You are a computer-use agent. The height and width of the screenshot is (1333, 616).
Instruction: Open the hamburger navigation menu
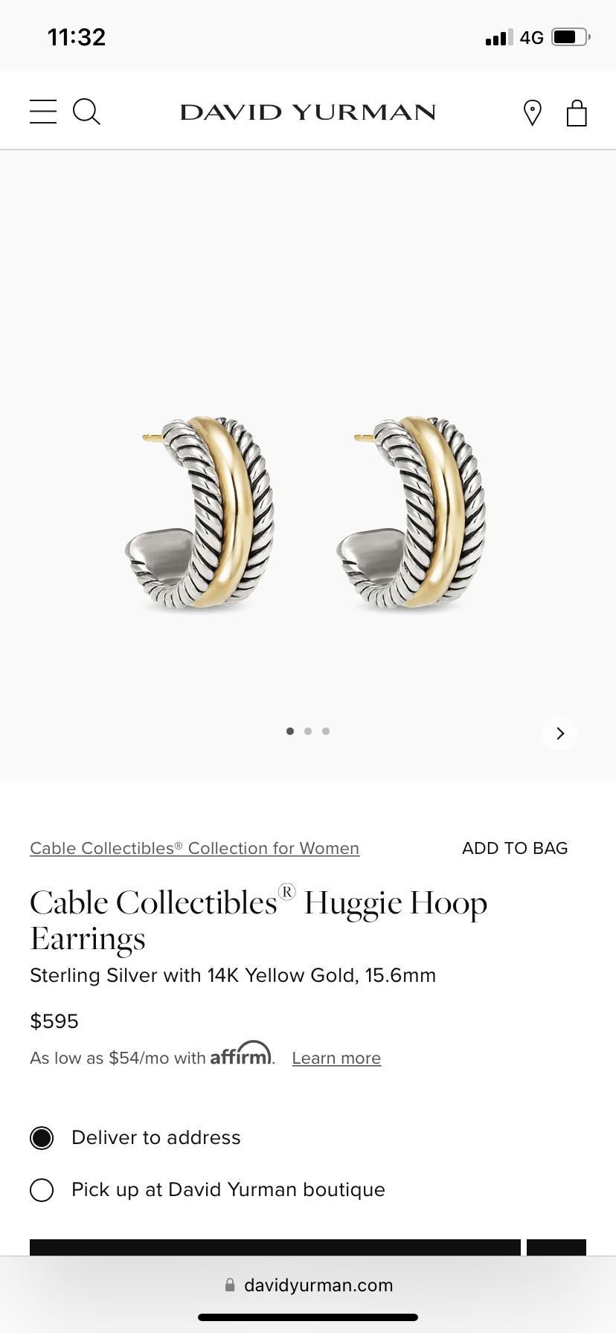tap(43, 112)
